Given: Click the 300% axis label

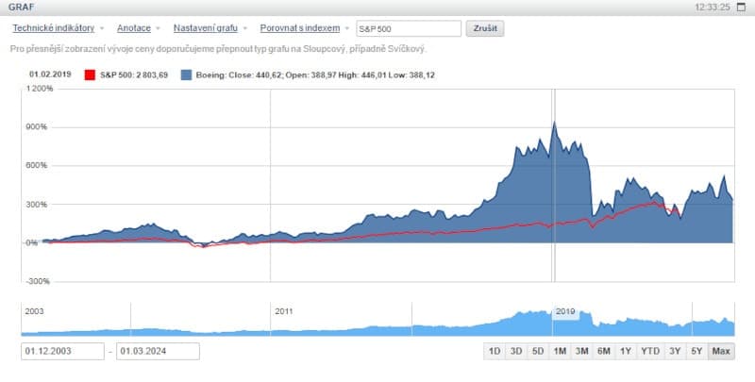Looking at the screenshot, I should pos(37,205).
